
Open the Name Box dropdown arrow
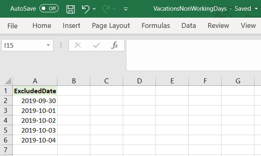pyautogui.click(x=48, y=45)
